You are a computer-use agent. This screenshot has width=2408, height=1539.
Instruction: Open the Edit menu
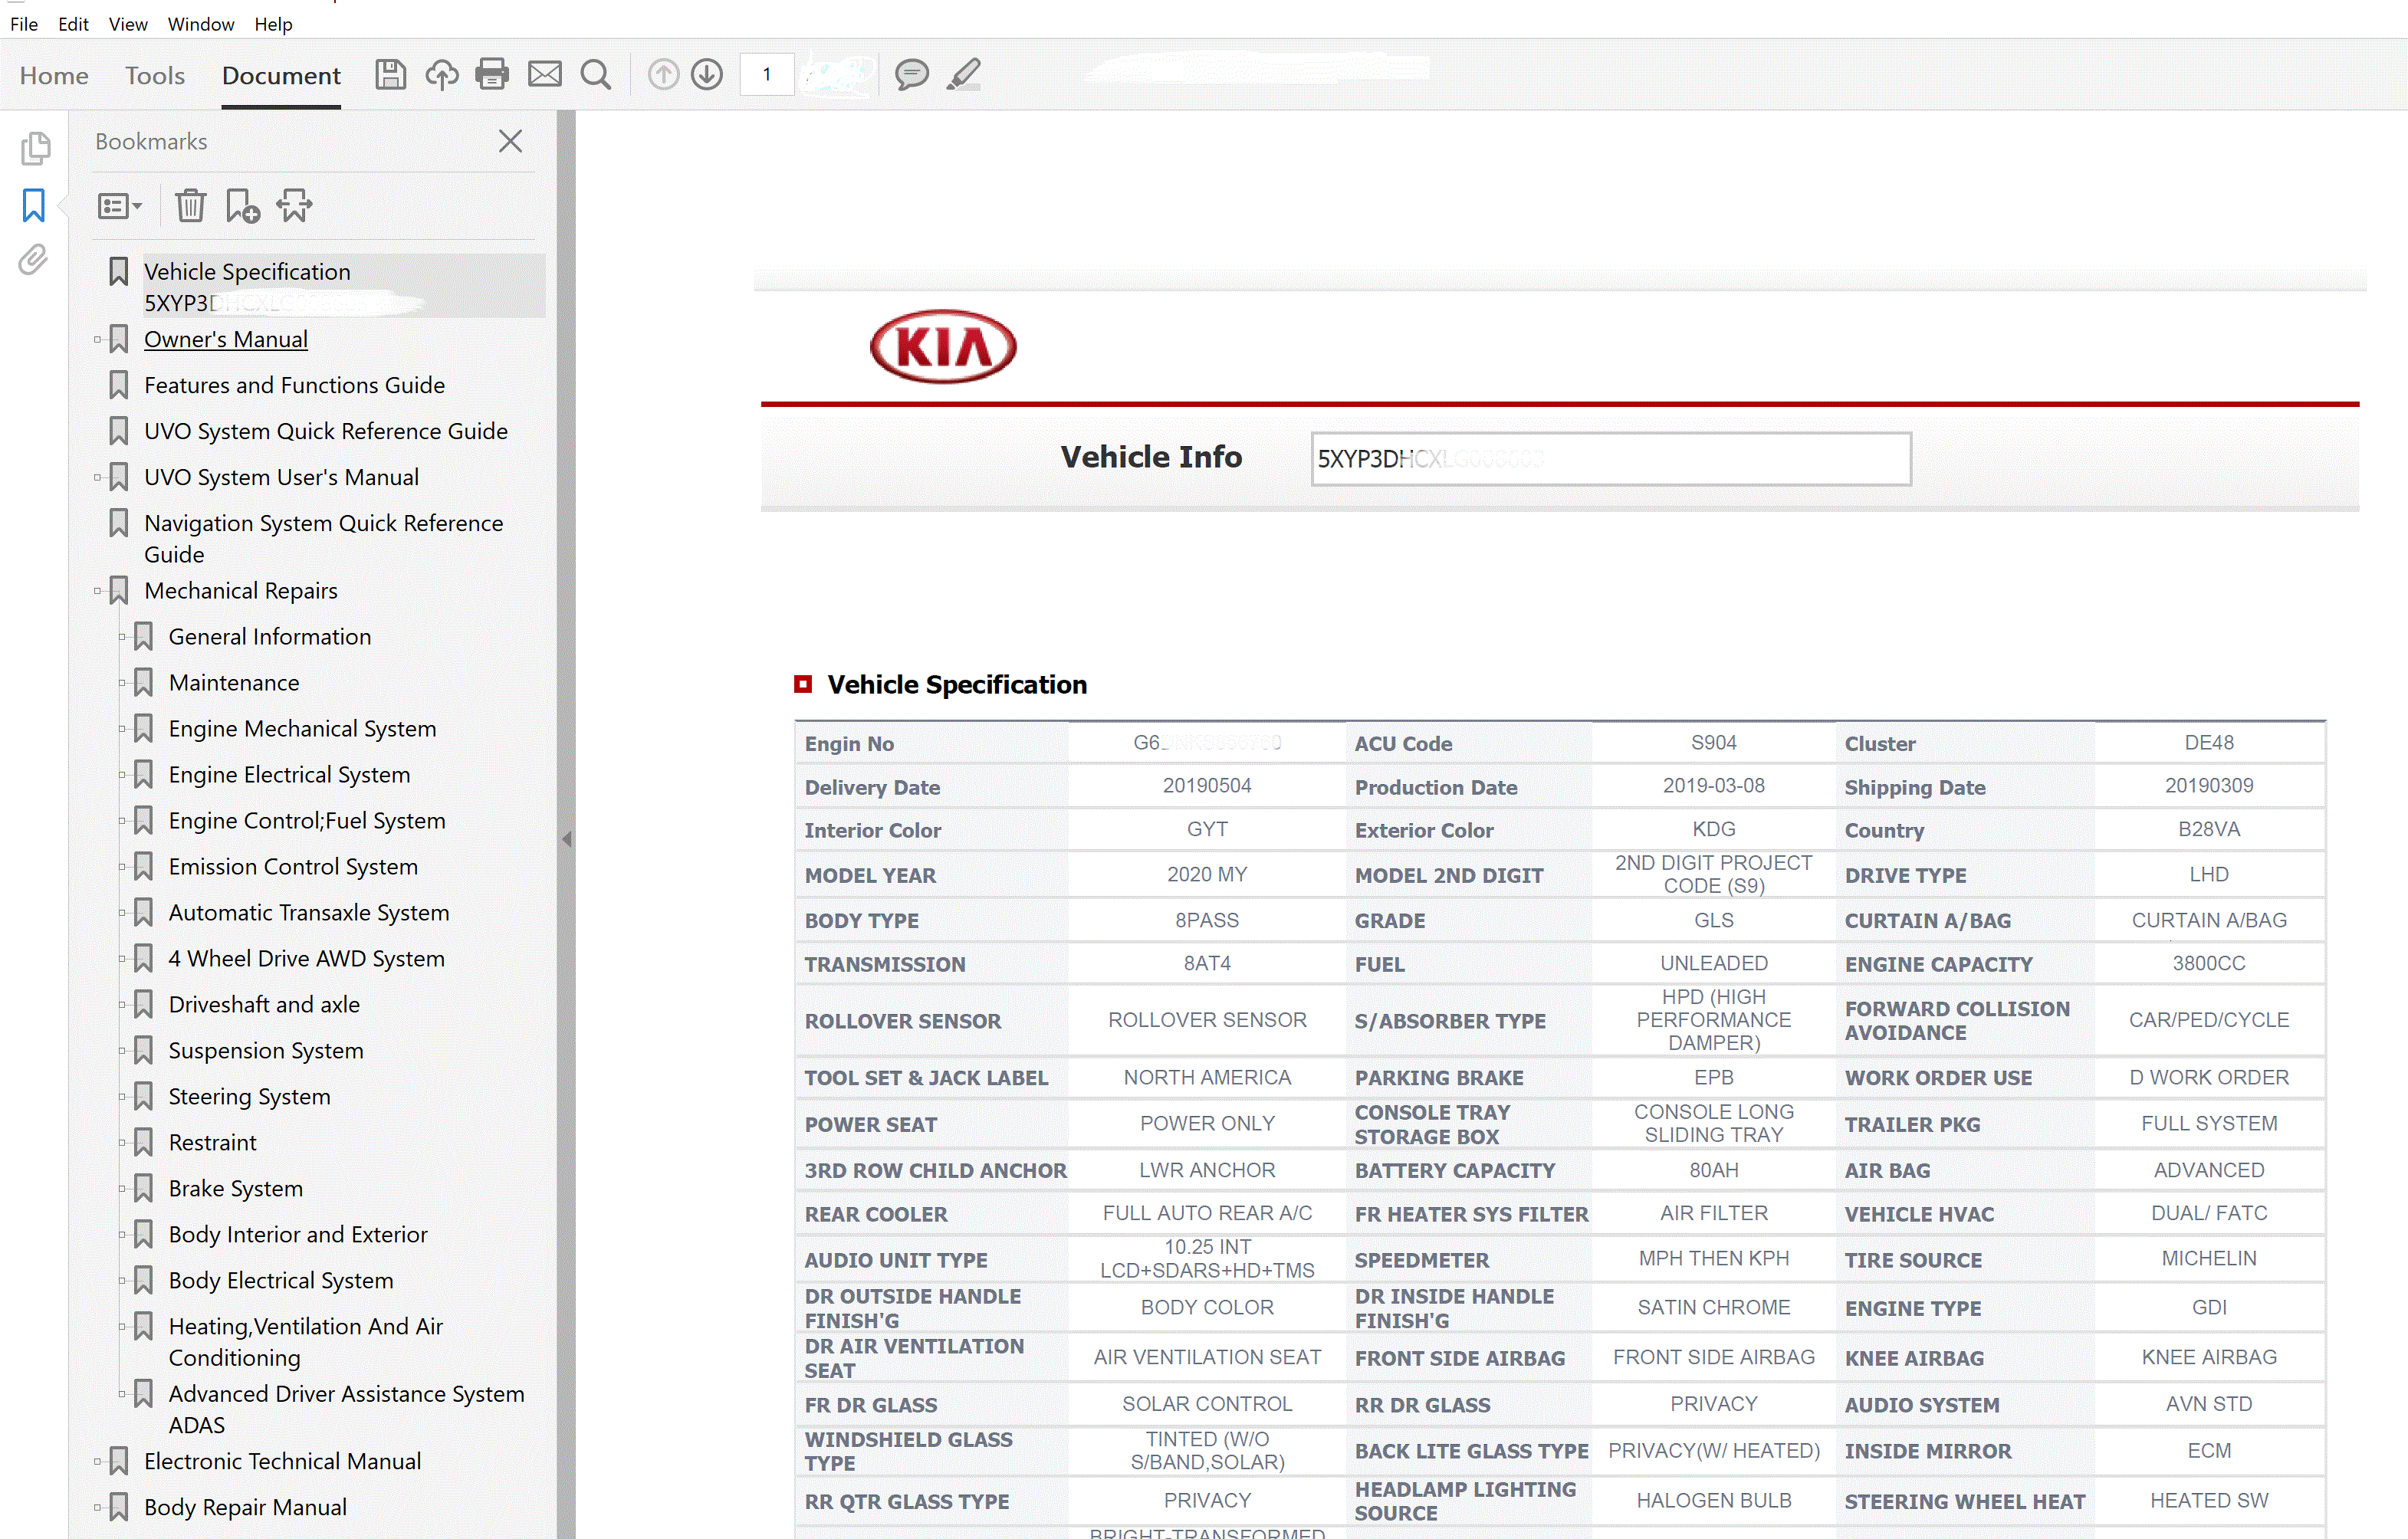tap(73, 24)
